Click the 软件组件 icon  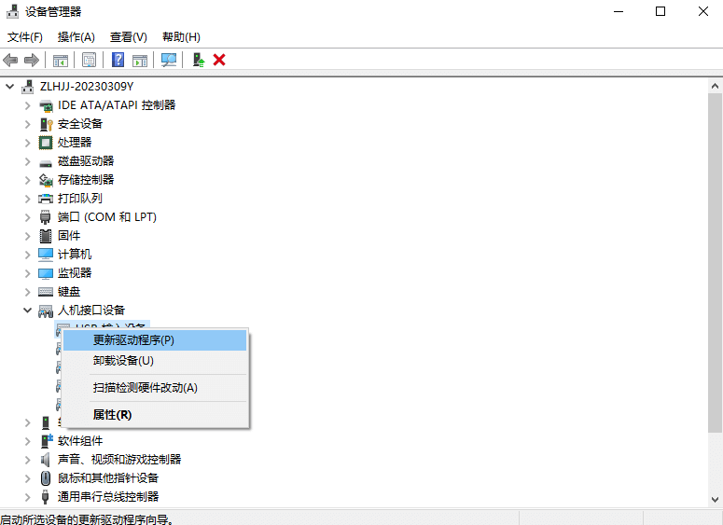(x=47, y=441)
